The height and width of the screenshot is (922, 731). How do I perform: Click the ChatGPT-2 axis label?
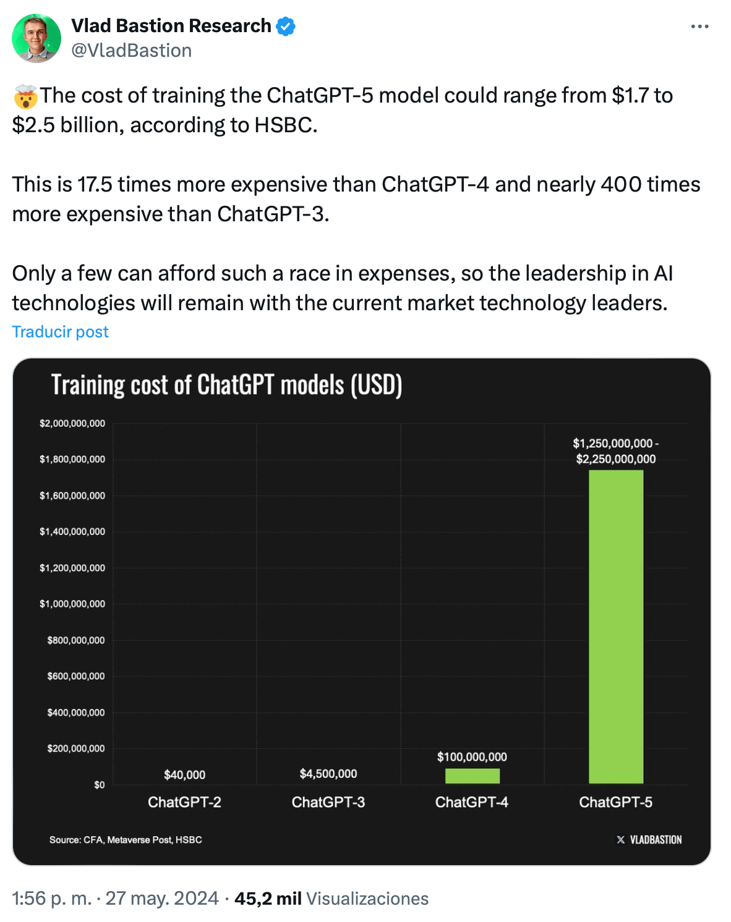[x=184, y=802]
